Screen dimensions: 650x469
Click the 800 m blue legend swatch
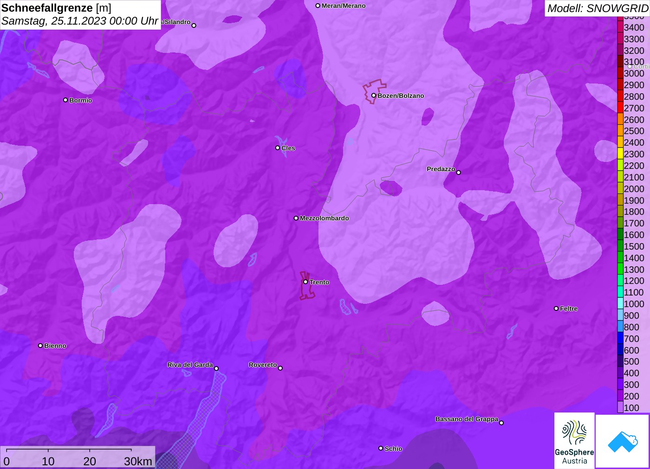620,327
